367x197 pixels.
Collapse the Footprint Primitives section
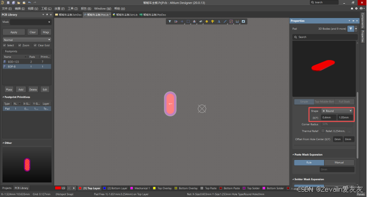[x=3, y=97]
